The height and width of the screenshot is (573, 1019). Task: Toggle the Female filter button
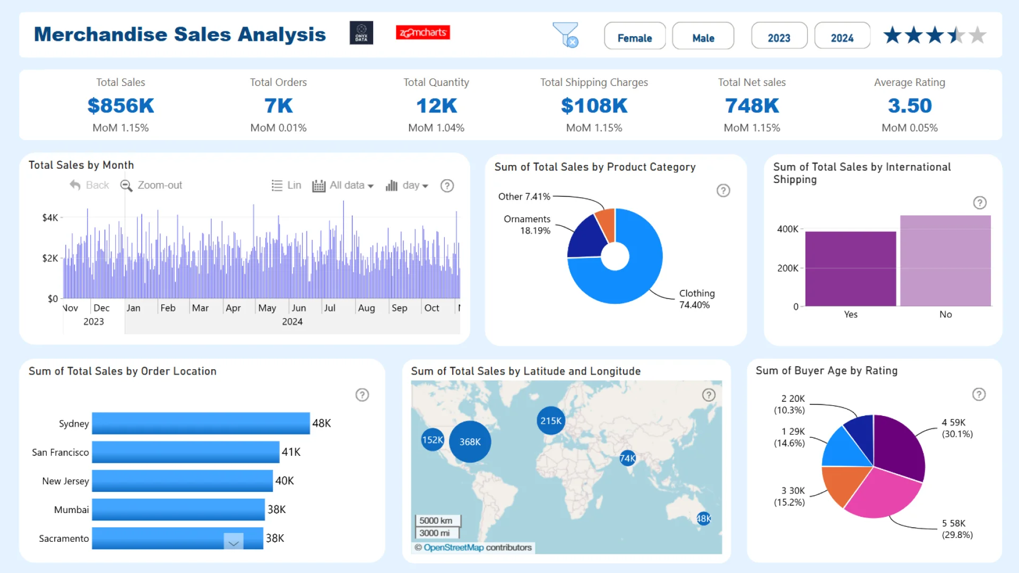[x=635, y=36]
